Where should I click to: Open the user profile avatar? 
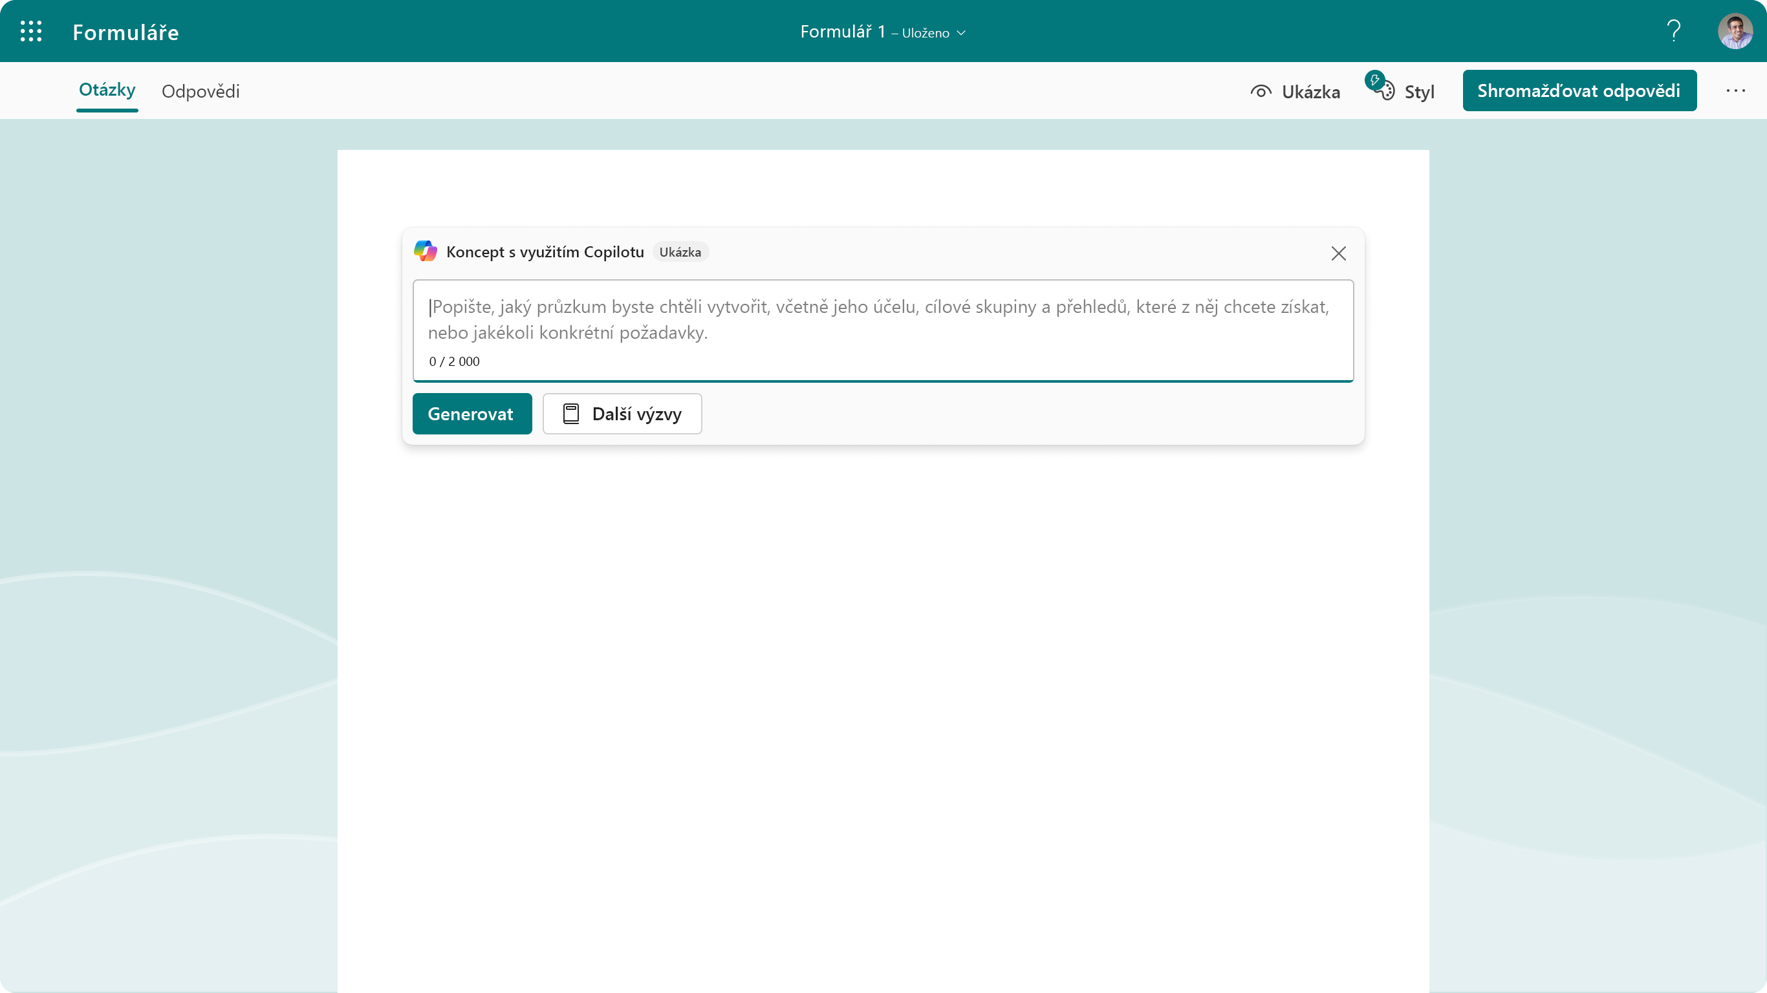coord(1735,32)
